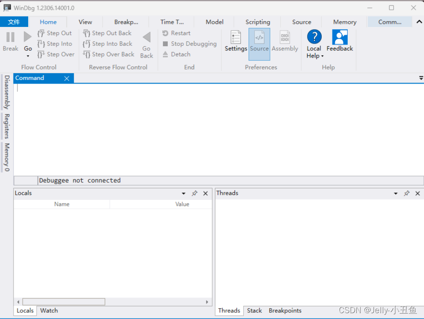Open the Memory 0 side panel
424x319 pixels.
tap(6, 157)
